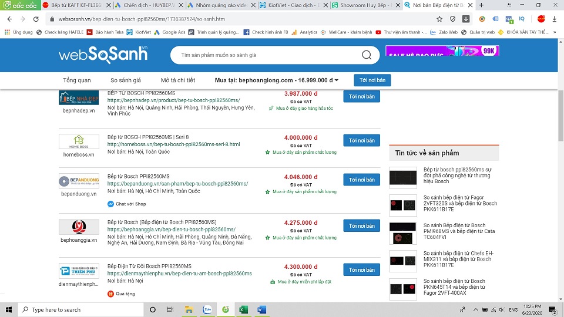Open Thiên Phú store logo
The height and width of the screenshot is (317, 564).
(79, 271)
